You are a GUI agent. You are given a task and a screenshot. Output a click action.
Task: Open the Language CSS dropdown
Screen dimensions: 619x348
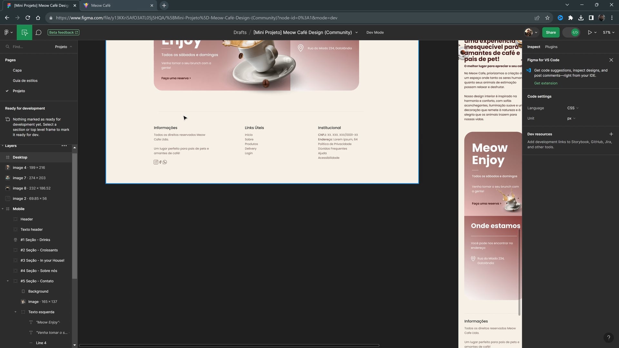click(573, 108)
